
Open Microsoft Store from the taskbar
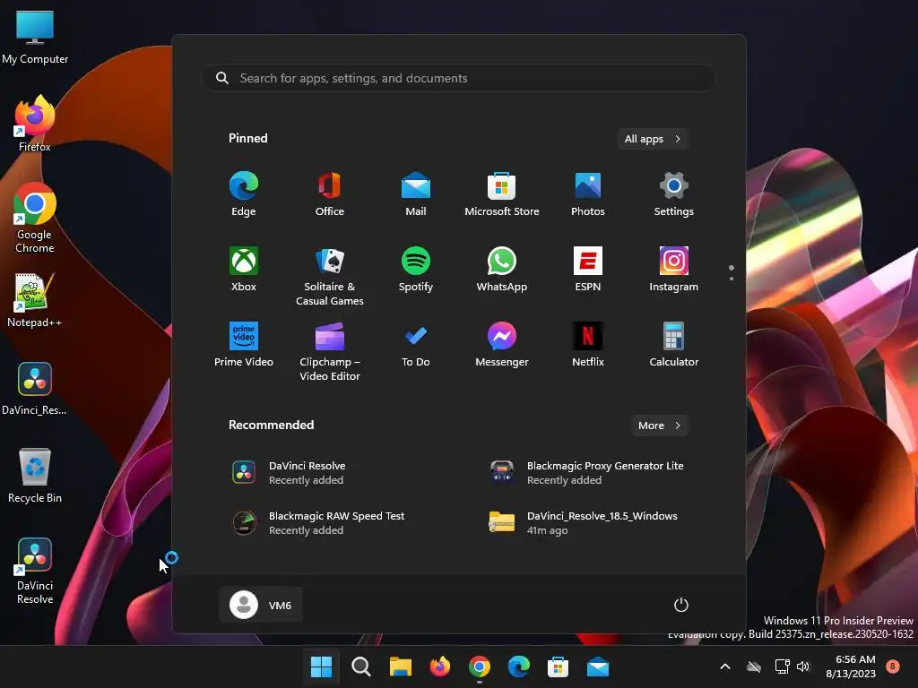pyautogui.click(x=558, y=666)
